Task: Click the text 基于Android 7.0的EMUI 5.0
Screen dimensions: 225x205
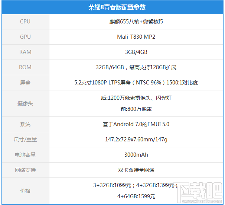Action: (x=136, y=124)
